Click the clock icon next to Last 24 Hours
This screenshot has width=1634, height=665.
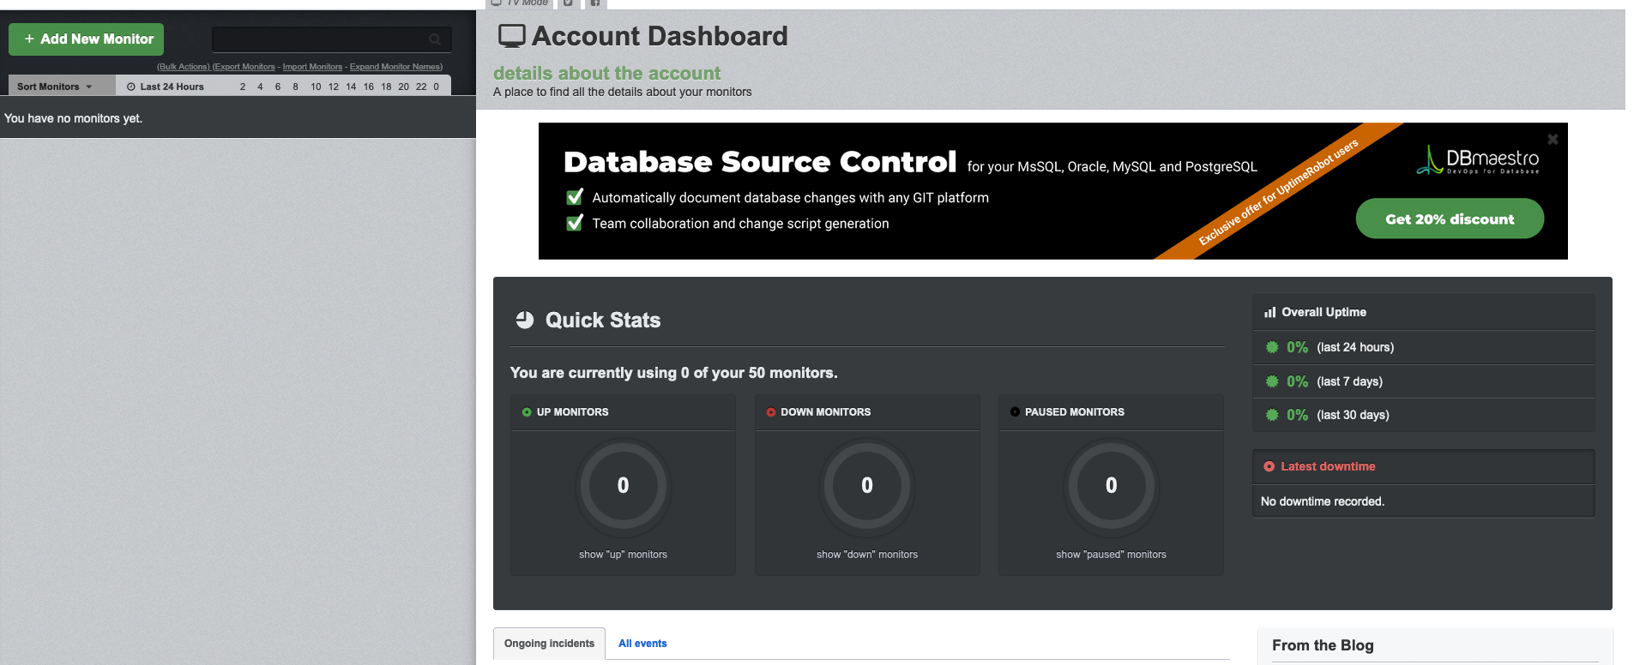click(131, 87)
